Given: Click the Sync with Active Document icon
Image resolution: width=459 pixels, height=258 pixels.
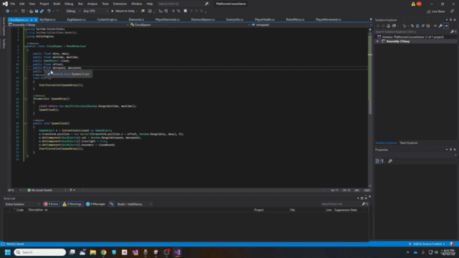Looking at the screenshot, I should coord(412,26).
